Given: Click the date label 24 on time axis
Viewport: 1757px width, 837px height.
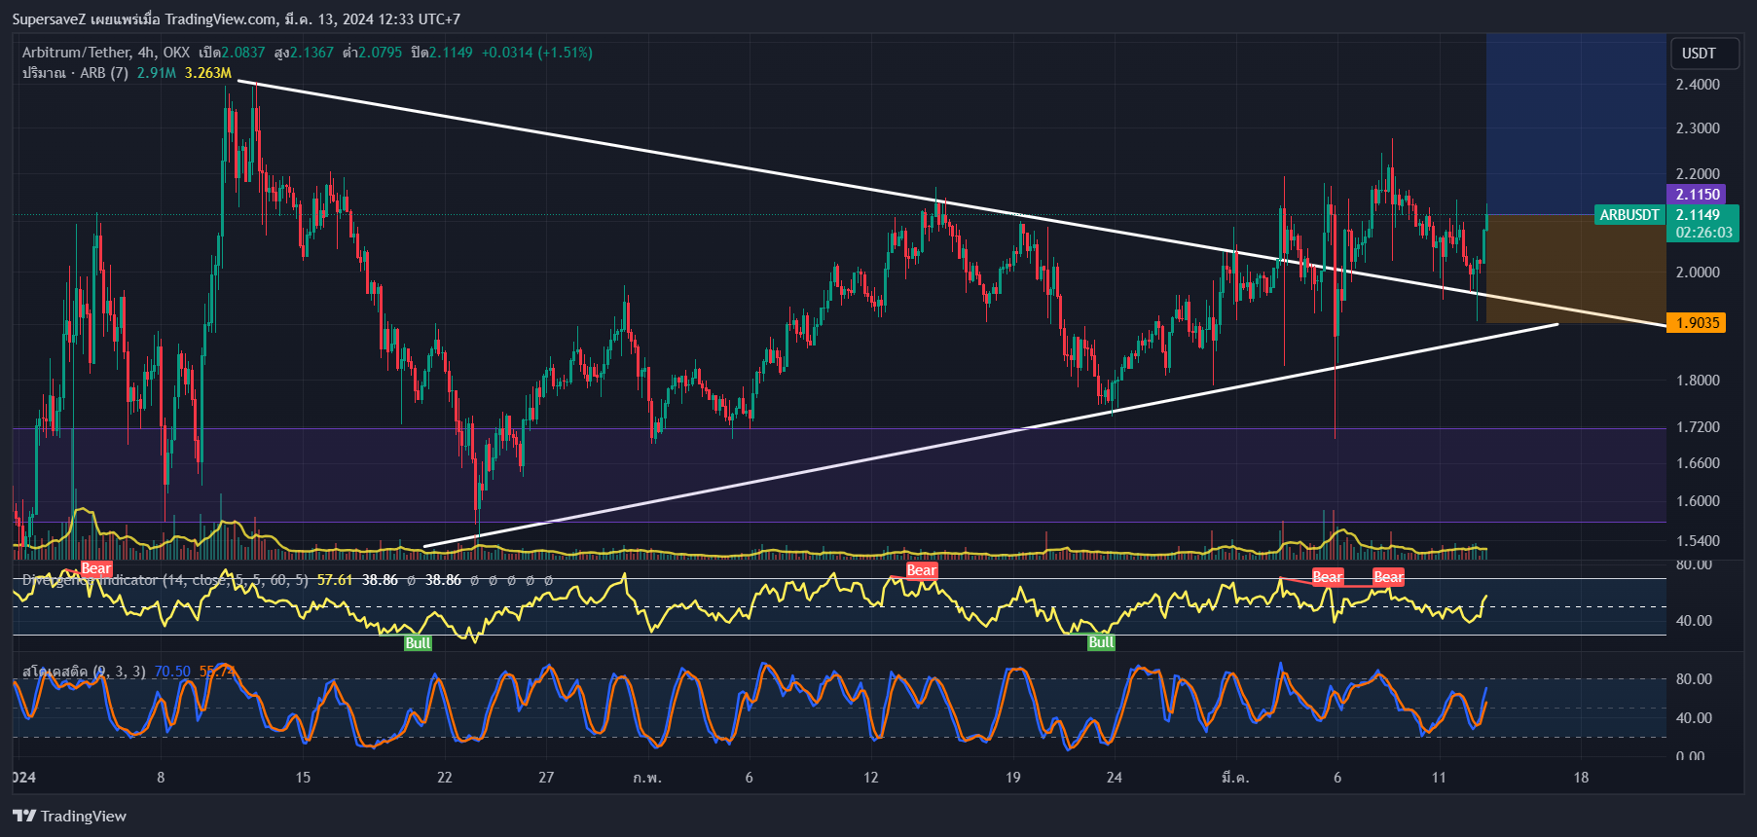Looking at the screenshot, I should (1115, 778).
